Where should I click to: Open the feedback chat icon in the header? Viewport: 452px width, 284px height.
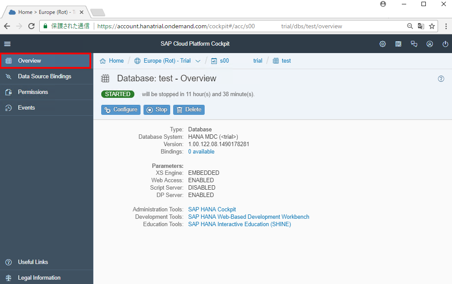[414, 44]
